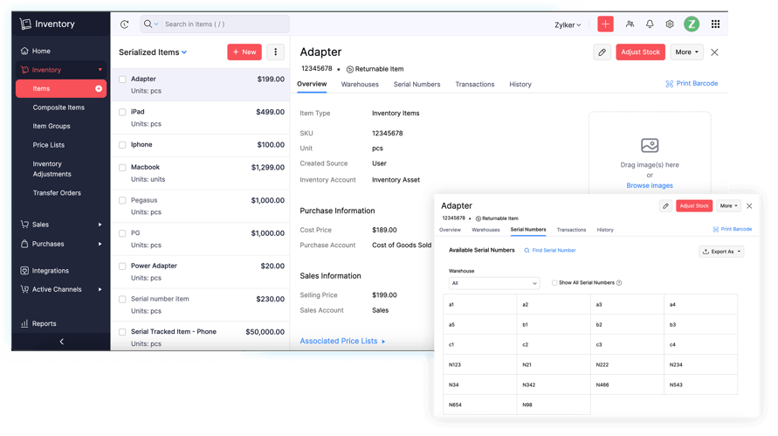Image resolution: width=778 pixels, height=436 pixels.
Task: Click the Browse images link
Action: tap(650, 185)
